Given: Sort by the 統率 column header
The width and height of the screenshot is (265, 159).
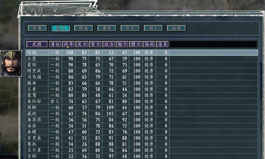Looking at the screenshot, I should [68, 44].
